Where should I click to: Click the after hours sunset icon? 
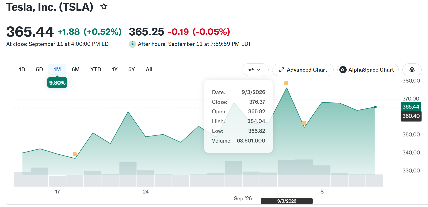pos(132,44)
